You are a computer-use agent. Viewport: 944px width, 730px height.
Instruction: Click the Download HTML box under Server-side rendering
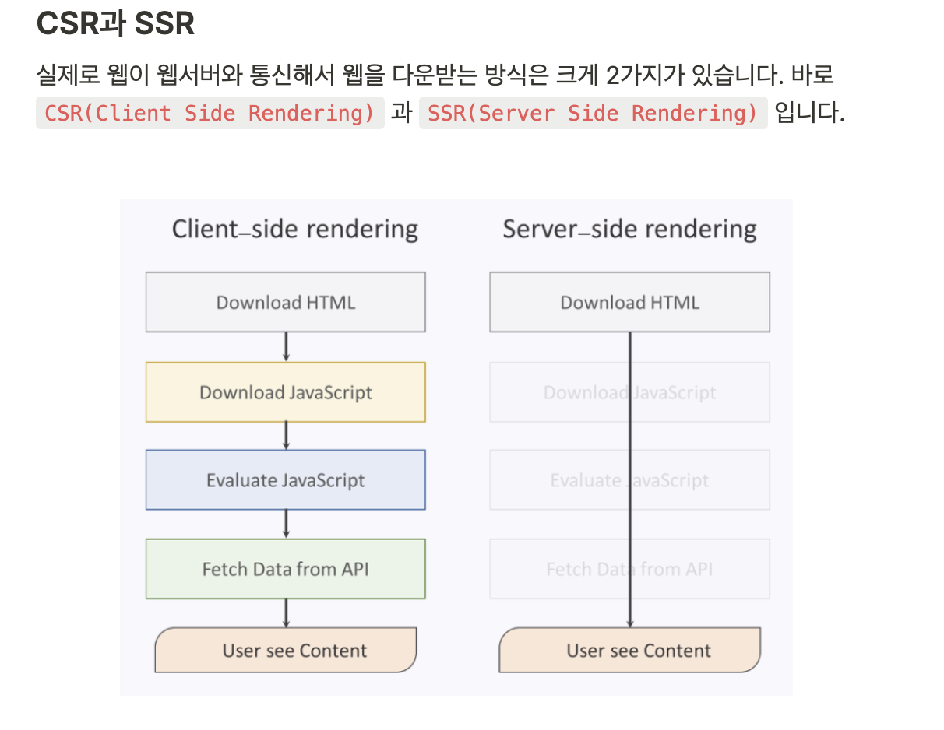click(629, 302)
